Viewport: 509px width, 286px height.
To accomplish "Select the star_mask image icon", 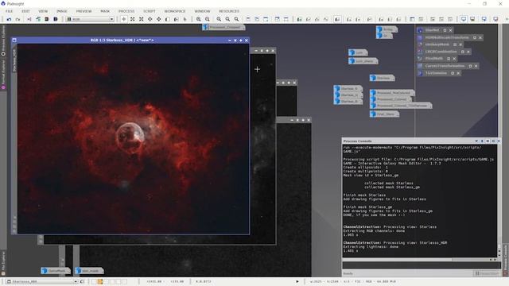I will (89, 270).
